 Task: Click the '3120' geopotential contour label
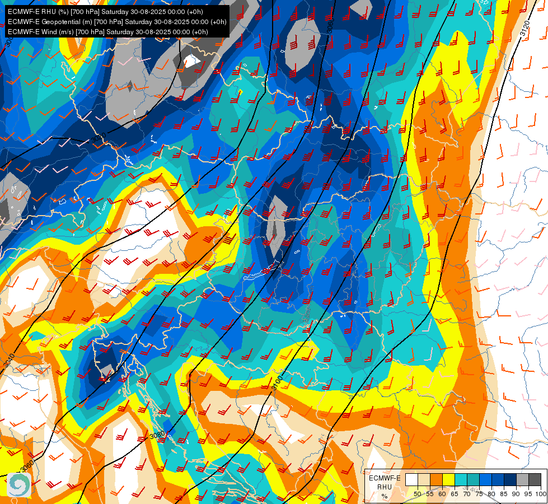(524, 29)
